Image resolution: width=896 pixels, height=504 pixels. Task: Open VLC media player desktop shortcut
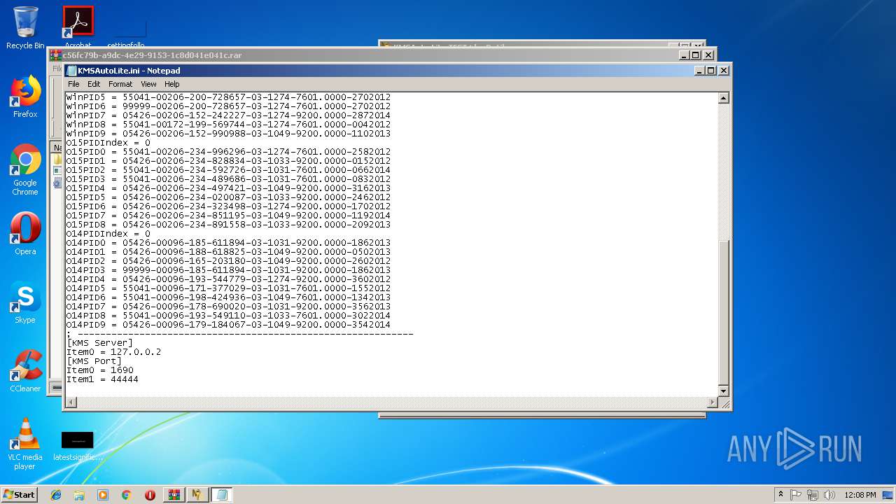pyautogui.click(x=25, y=444)
